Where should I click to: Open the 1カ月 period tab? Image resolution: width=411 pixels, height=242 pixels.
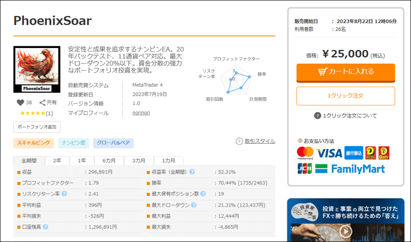point(169,161)
